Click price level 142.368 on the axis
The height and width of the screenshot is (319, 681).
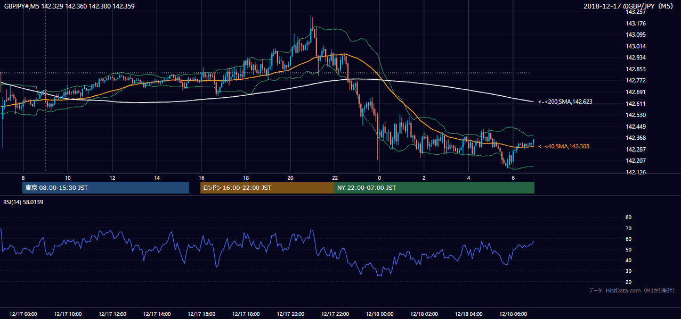point(636,138)
